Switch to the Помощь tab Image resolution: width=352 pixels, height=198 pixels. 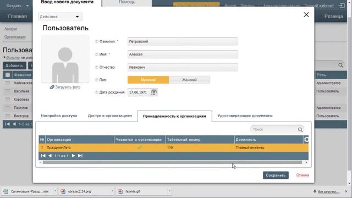127,2
